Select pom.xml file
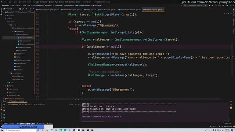Image resolution: width=235 pixels, height=132 pixels. click(11, 92)
